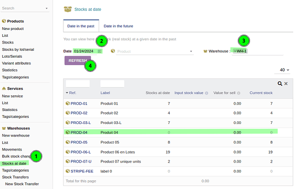This screenshot has height=189, width=300.
Task: Click 'Product 06 en Lotes' label cell
Action: coord(118,152)
